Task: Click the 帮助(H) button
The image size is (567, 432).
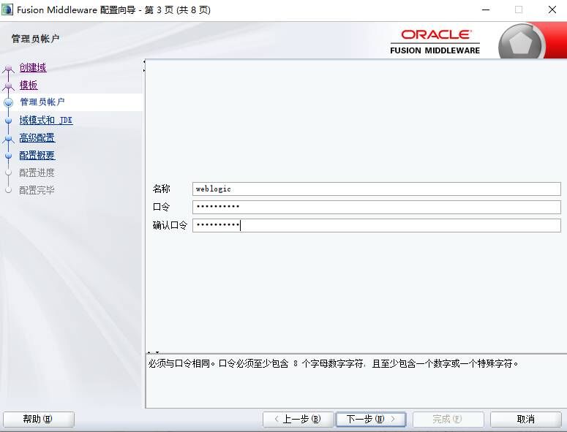Action: (38, 419)
